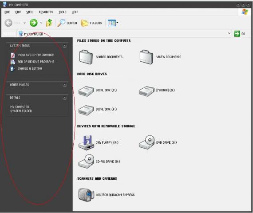Open Vice's Documents folder icon
This screenshot has height=213, width=253.
coord(146,57)
